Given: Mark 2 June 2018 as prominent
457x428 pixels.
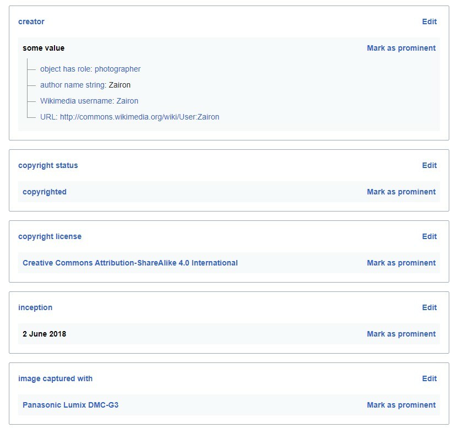Looking at the screenshot, I should 401,334.
